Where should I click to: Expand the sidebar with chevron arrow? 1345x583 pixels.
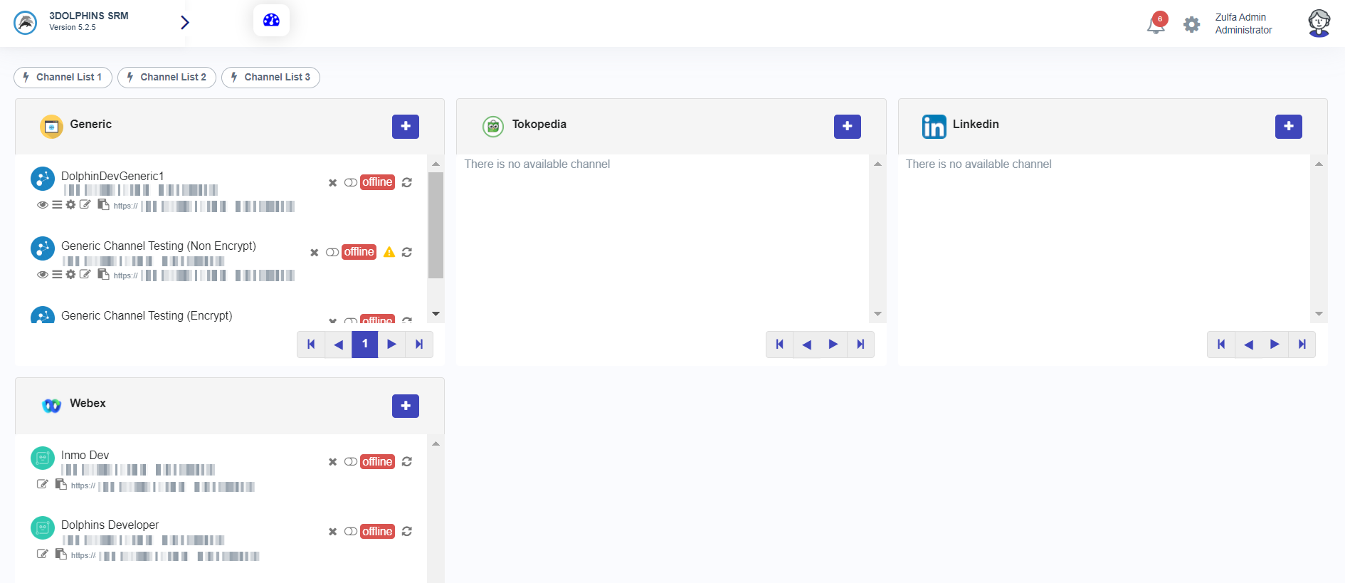(x=185, y=23)
